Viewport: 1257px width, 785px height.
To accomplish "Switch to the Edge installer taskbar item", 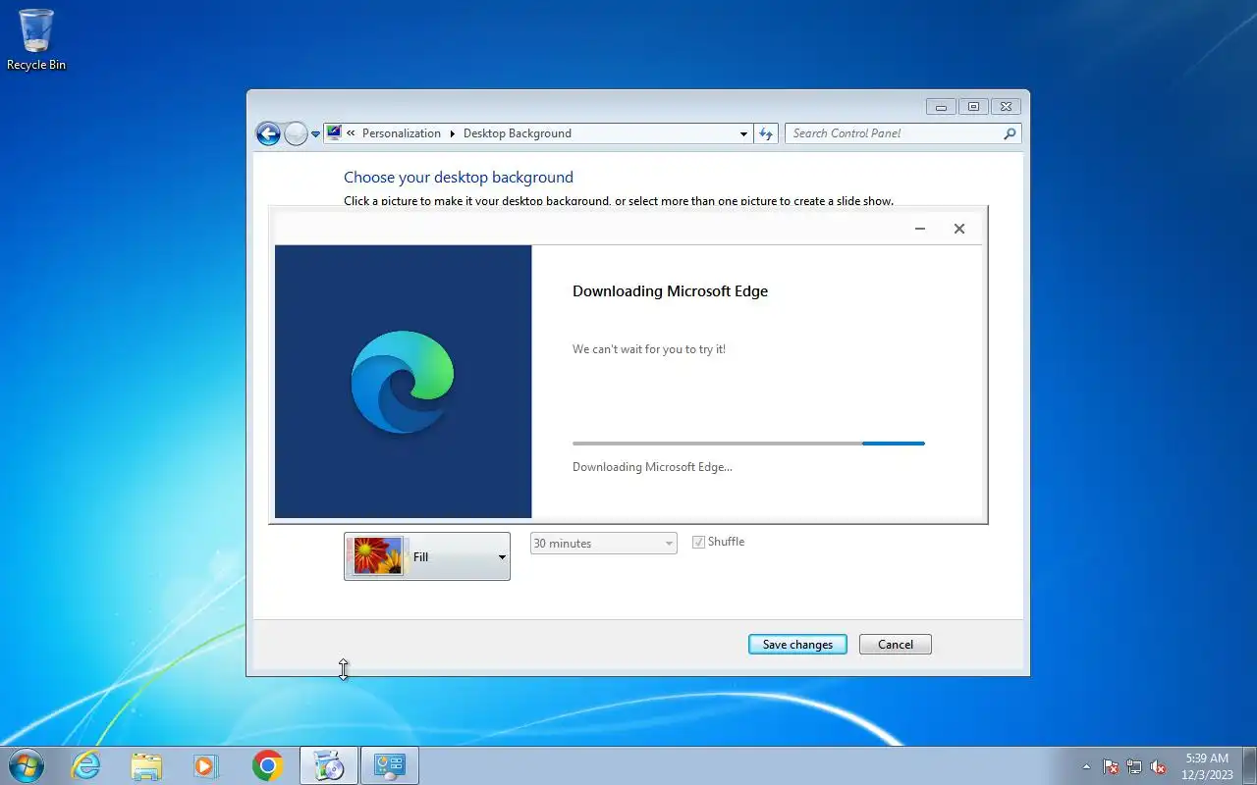I will coord(328,765).
